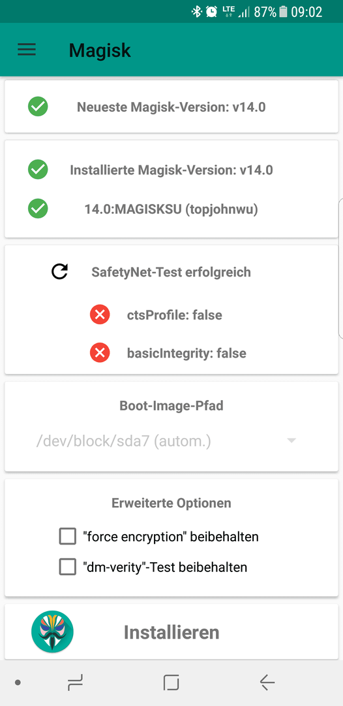Open the hamburger navigation menu
The image size is (343, 706).
[27, 50]
